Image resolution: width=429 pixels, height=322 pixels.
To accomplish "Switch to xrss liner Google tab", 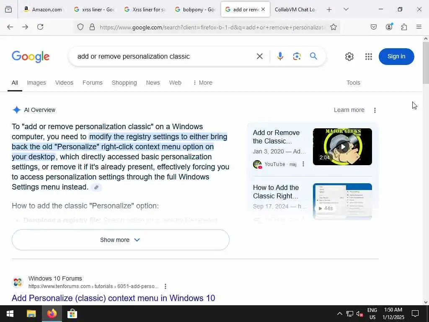I will [94, 10].
